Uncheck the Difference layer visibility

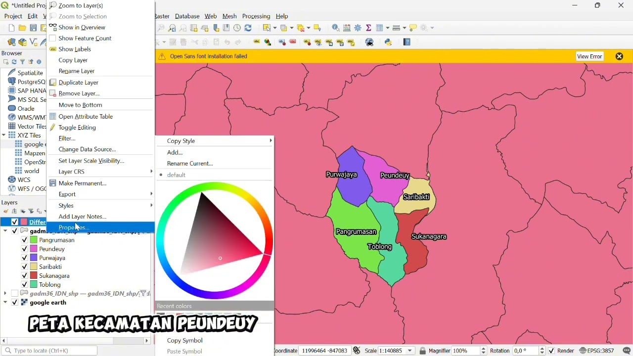pos(15,222)
